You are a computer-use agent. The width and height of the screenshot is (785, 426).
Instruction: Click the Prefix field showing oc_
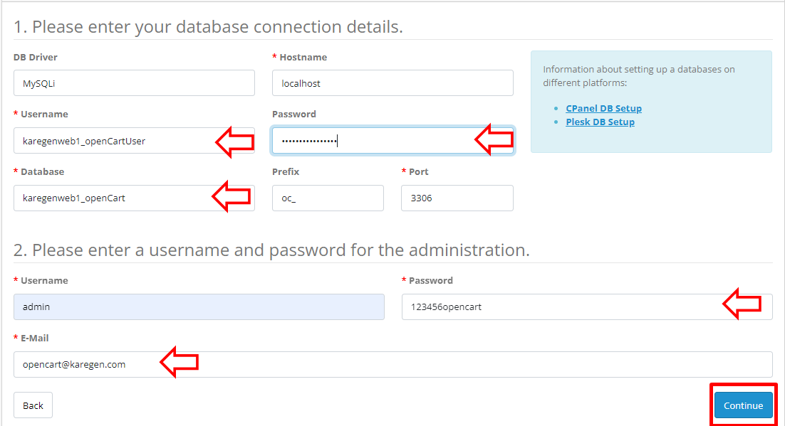[x=328, y=198]
